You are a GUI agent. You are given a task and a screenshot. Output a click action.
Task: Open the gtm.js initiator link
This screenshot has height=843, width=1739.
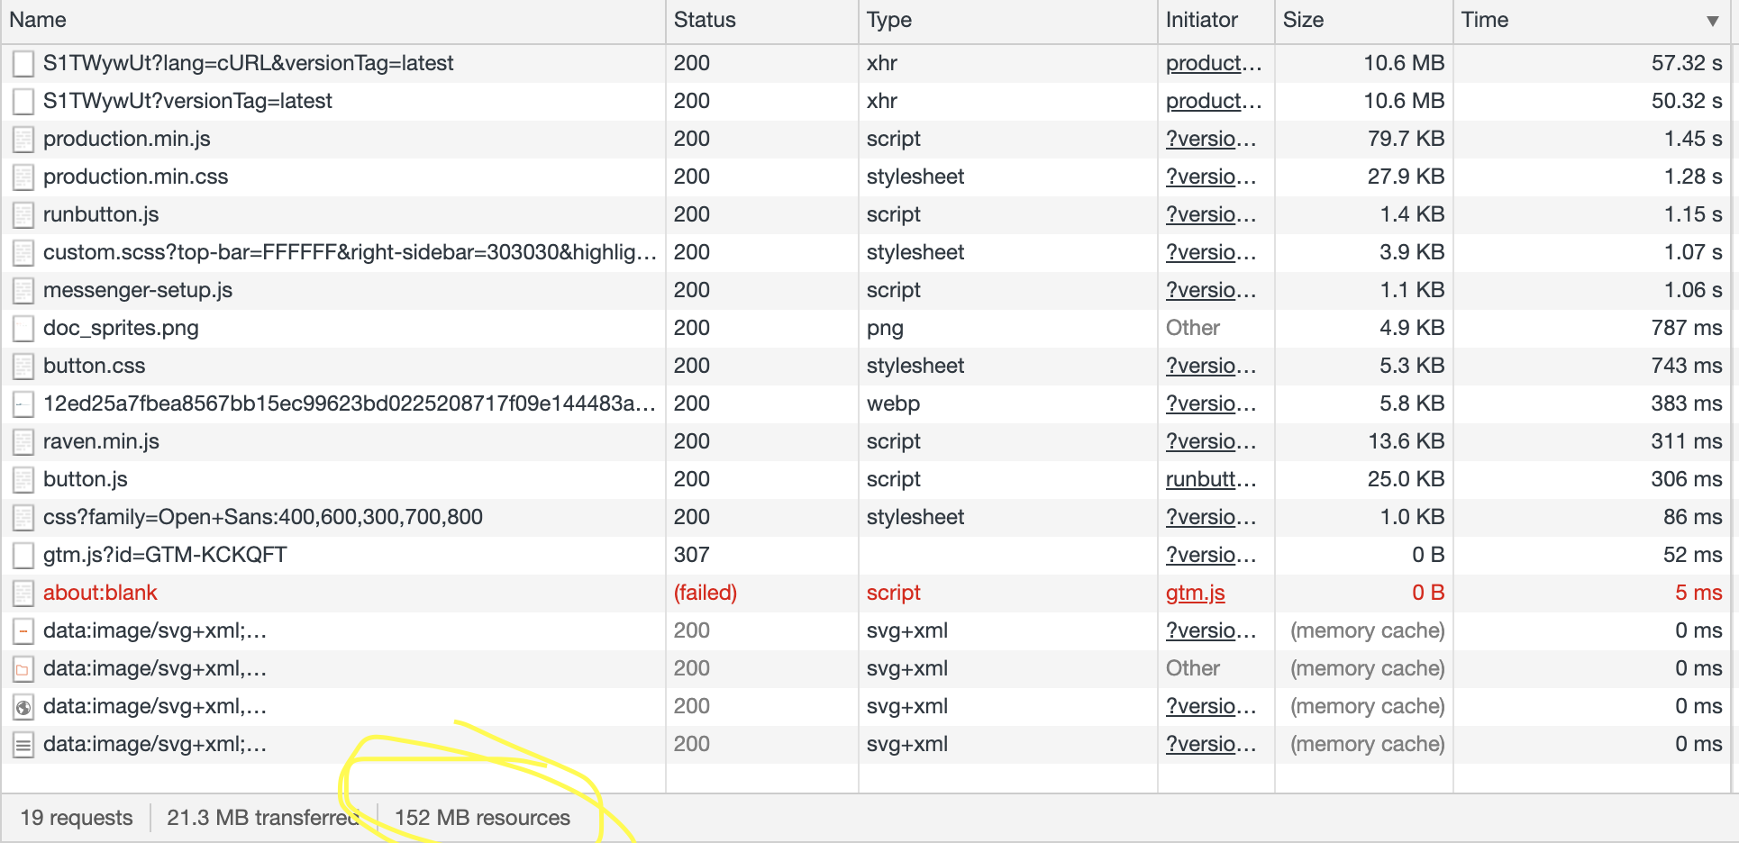[1195, 593]
